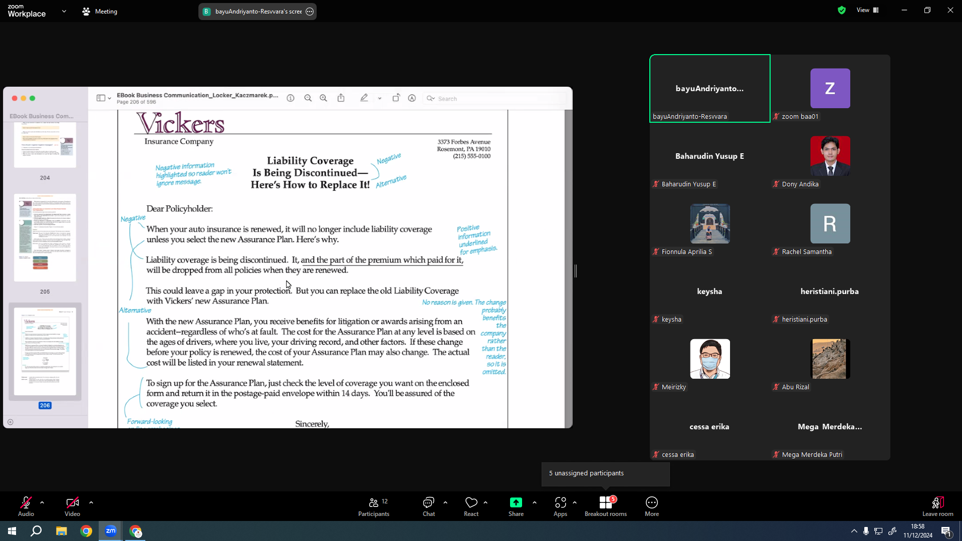The height and width of the screenshot is (541, 962).
Task: Select Dony Andika's video tile
Action: click(x=830, y=156)
